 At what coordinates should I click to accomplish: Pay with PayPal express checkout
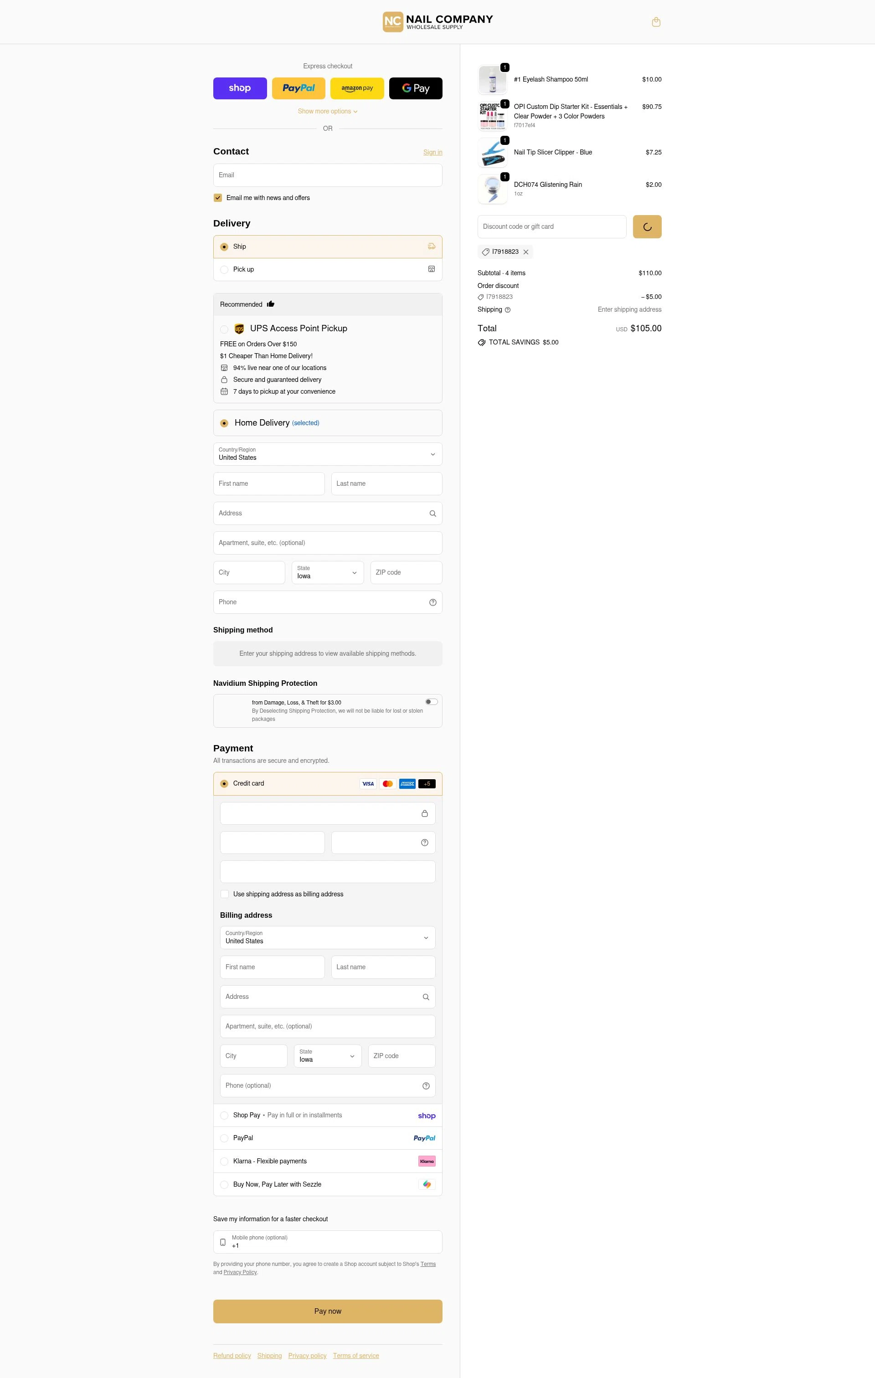(298, 88)
